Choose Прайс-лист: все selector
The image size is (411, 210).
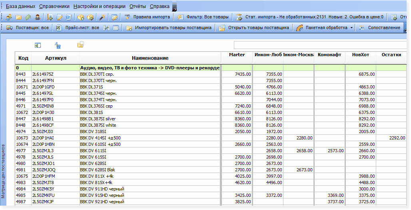pos(78,27)
